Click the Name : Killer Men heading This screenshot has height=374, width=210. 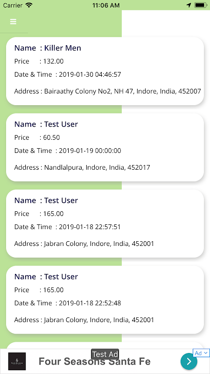(x=48, y=48)
